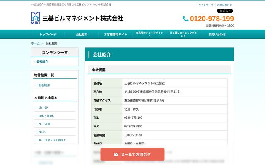Screen dimensions: 265x165
Task: Click the ＊用賀で検索＊ sidebar heading
Action: click(x=46, y=98)
